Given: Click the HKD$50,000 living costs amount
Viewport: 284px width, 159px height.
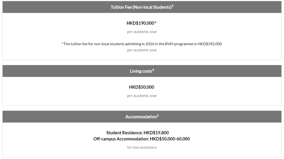Looking at the screenshot, I should point(141,87).
